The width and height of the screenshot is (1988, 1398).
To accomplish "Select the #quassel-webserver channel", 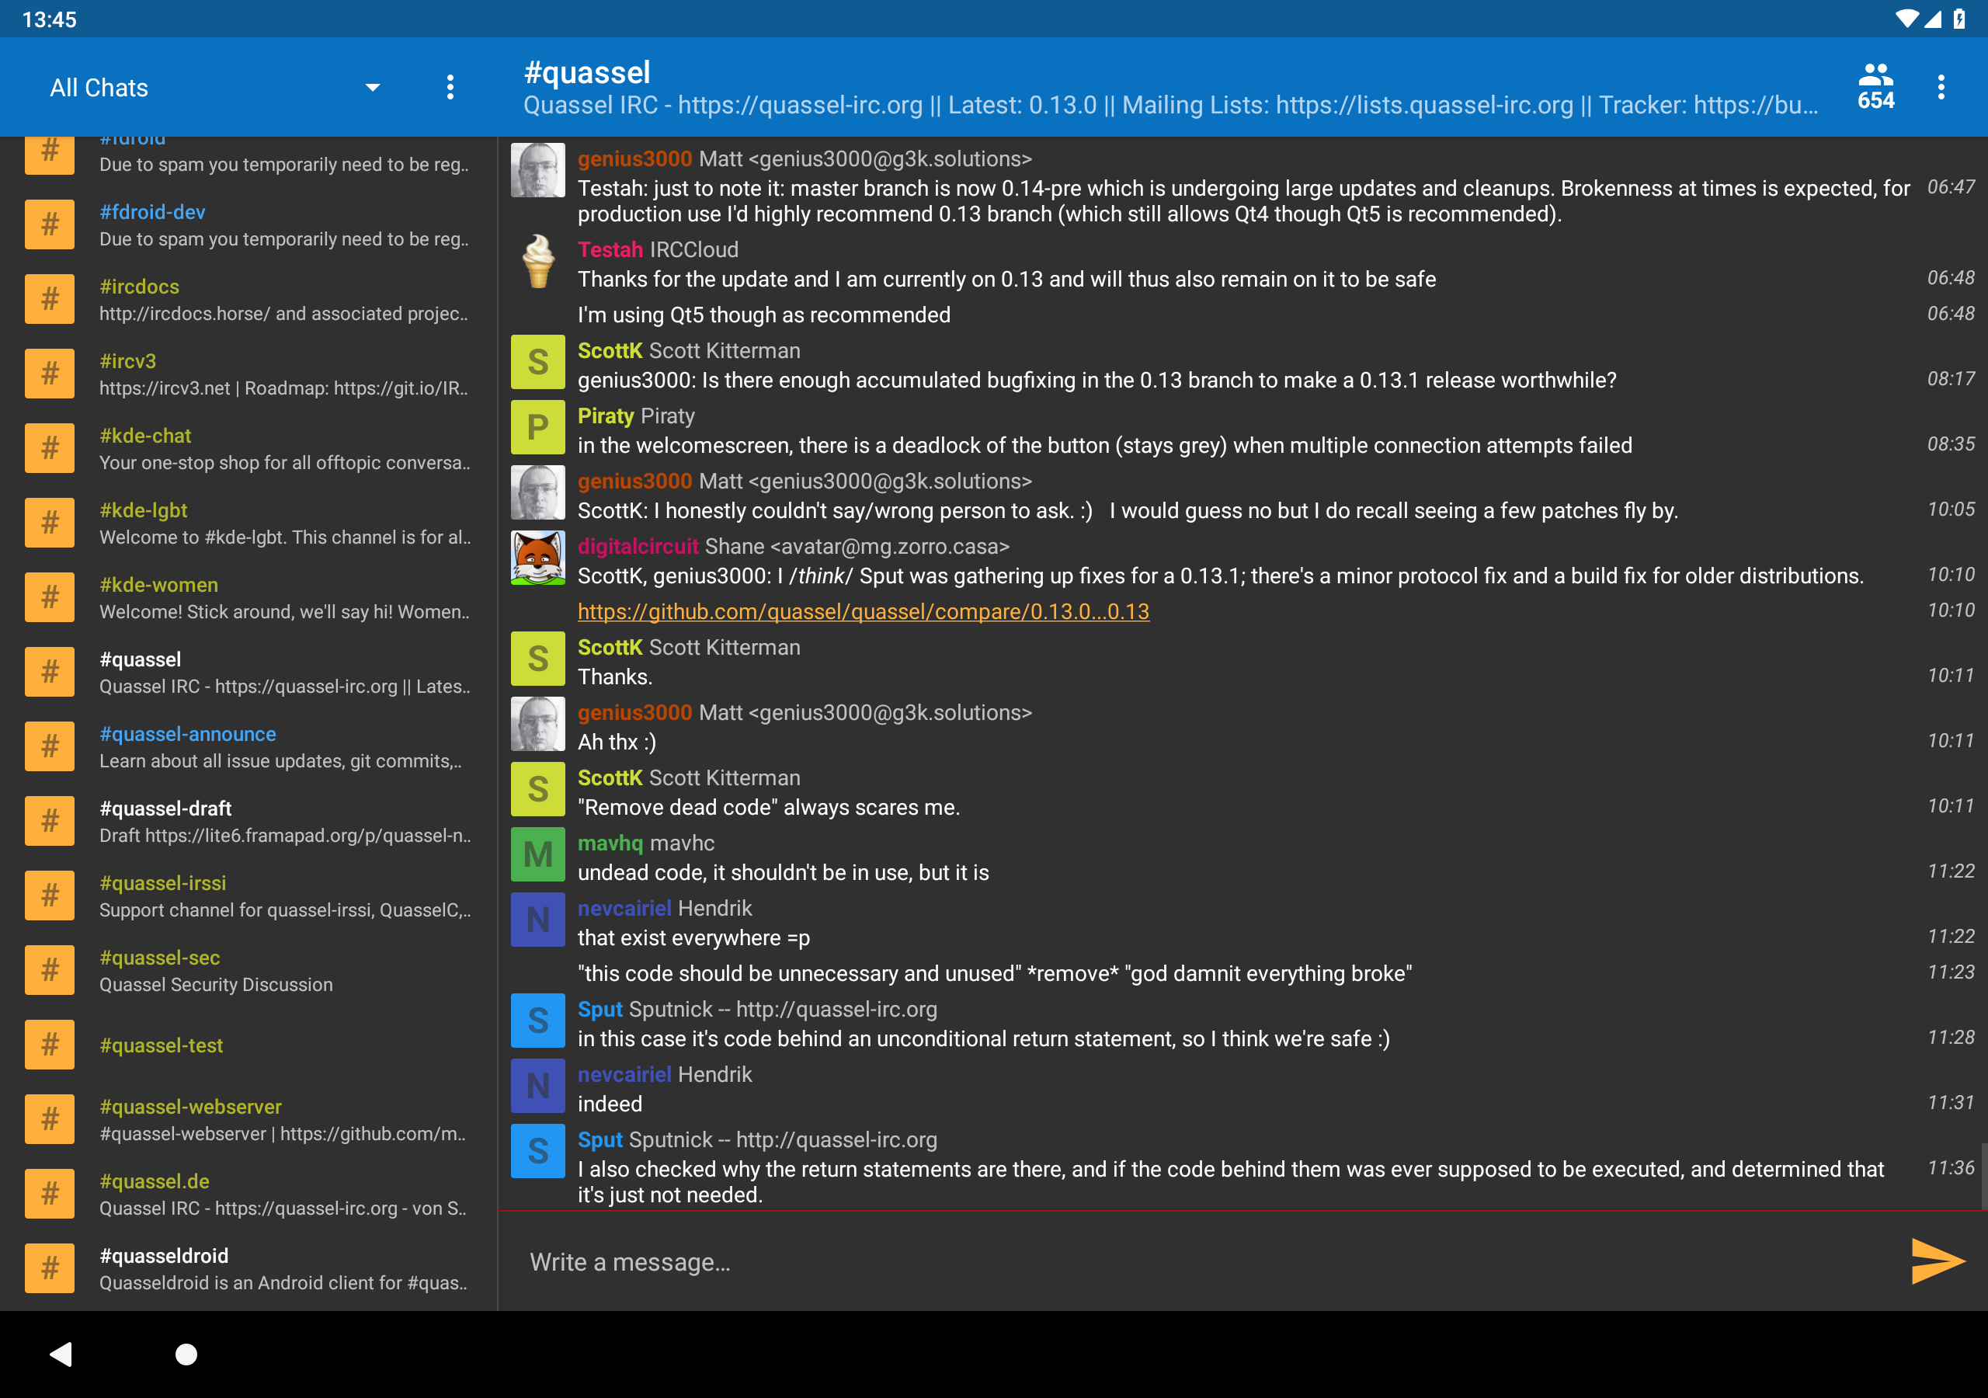I will (248, 1119).
